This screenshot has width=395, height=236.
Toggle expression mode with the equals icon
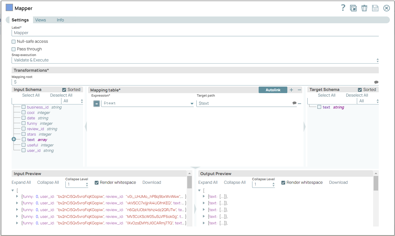[97, 103]
